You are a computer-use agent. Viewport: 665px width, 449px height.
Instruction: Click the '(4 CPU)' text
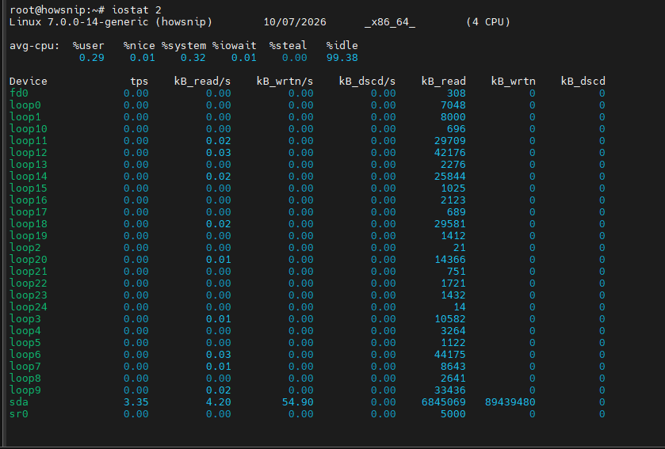487,22
